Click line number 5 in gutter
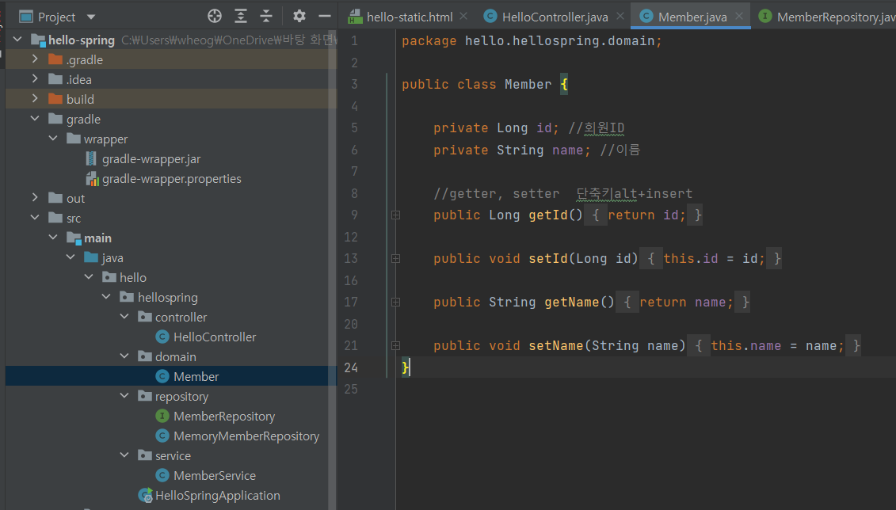The image size is (896, 510). coord(354,128)
